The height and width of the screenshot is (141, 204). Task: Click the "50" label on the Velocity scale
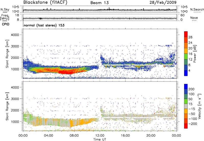pyautogui.click(x=190, y=99)
